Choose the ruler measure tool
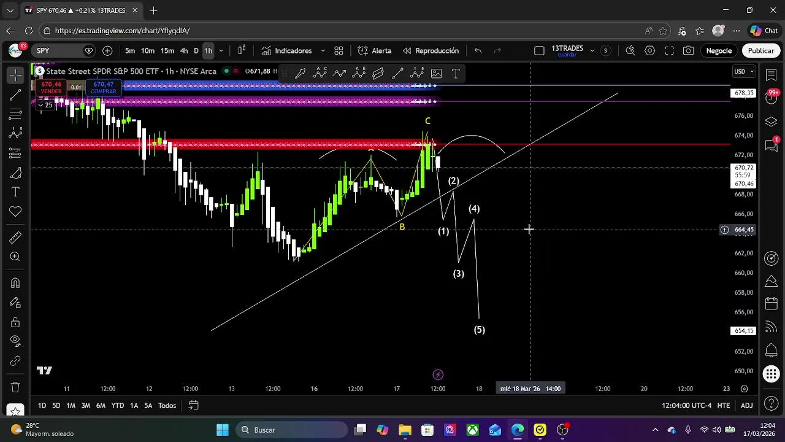Viewport: 785px width, 442px height. coord(15,238)
